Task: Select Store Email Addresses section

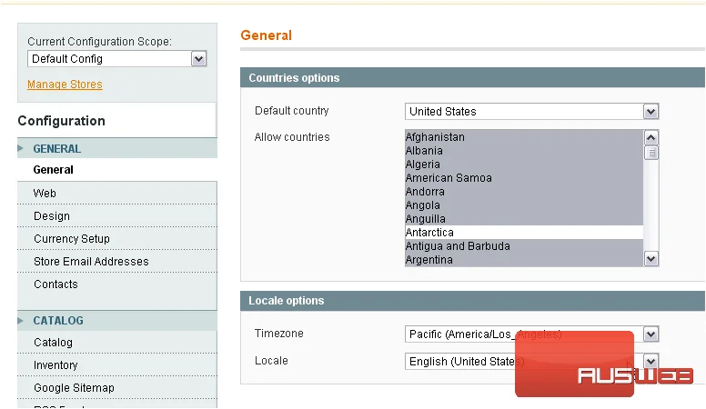Action: coord(91,262)
